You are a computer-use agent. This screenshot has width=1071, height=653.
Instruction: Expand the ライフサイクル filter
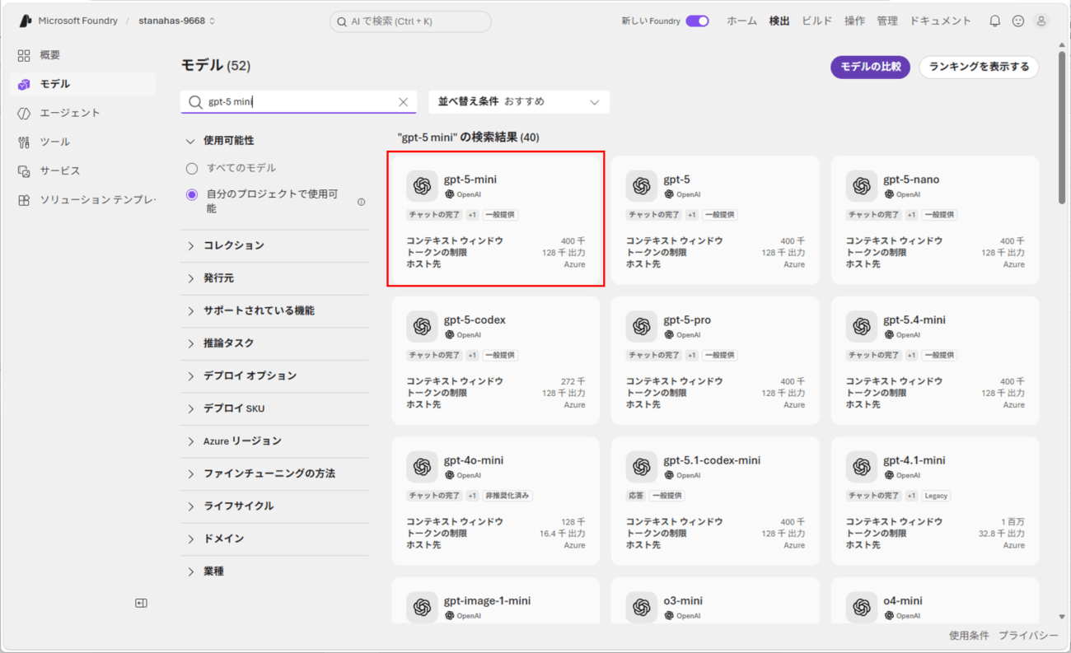(x=274, y=506)
